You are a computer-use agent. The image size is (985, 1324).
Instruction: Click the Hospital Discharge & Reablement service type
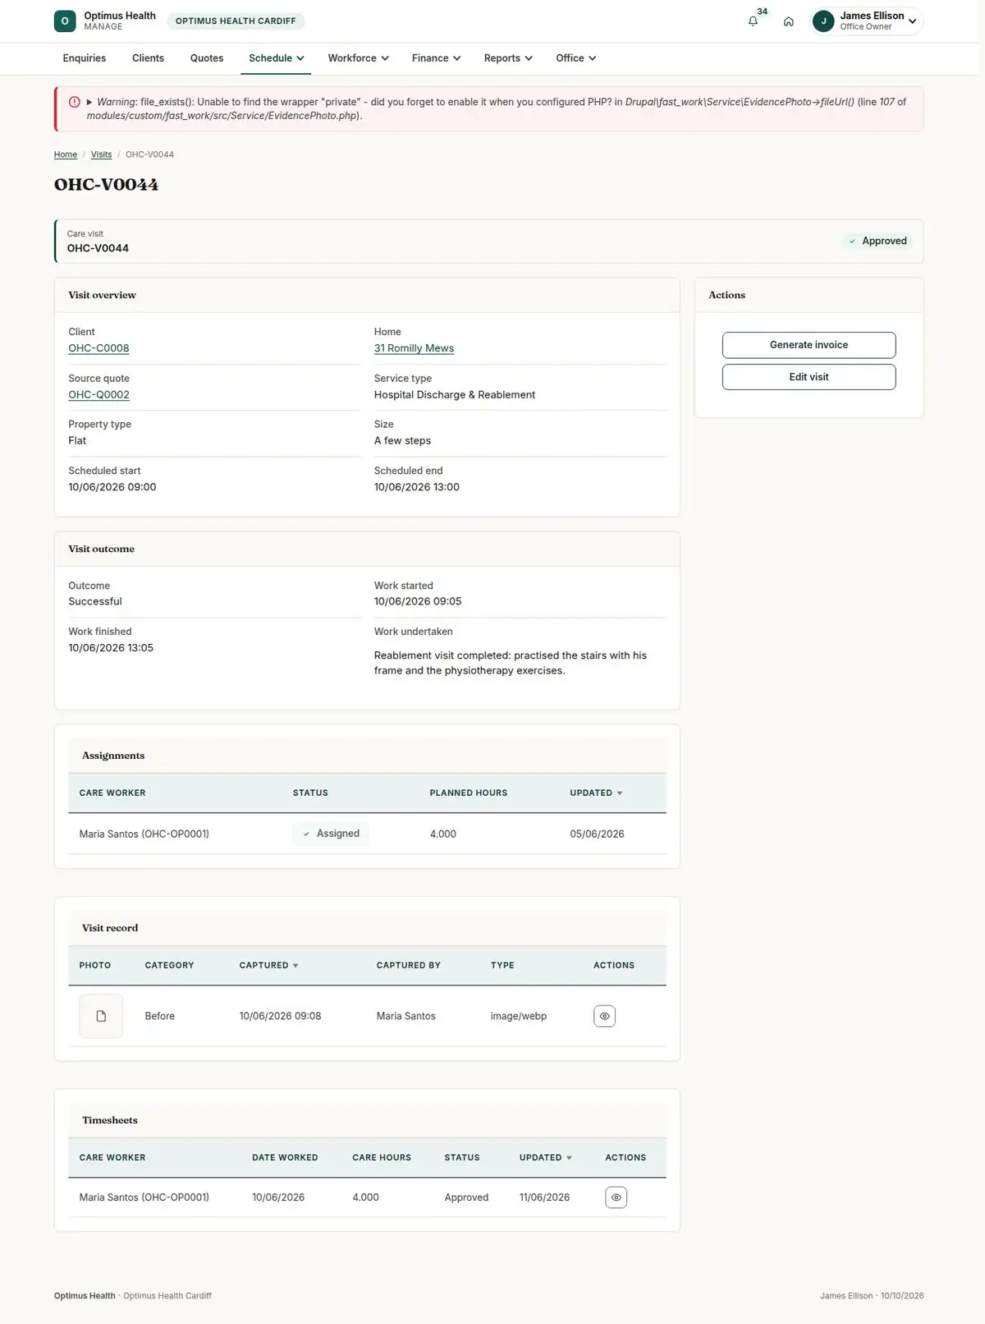(455, 395)
